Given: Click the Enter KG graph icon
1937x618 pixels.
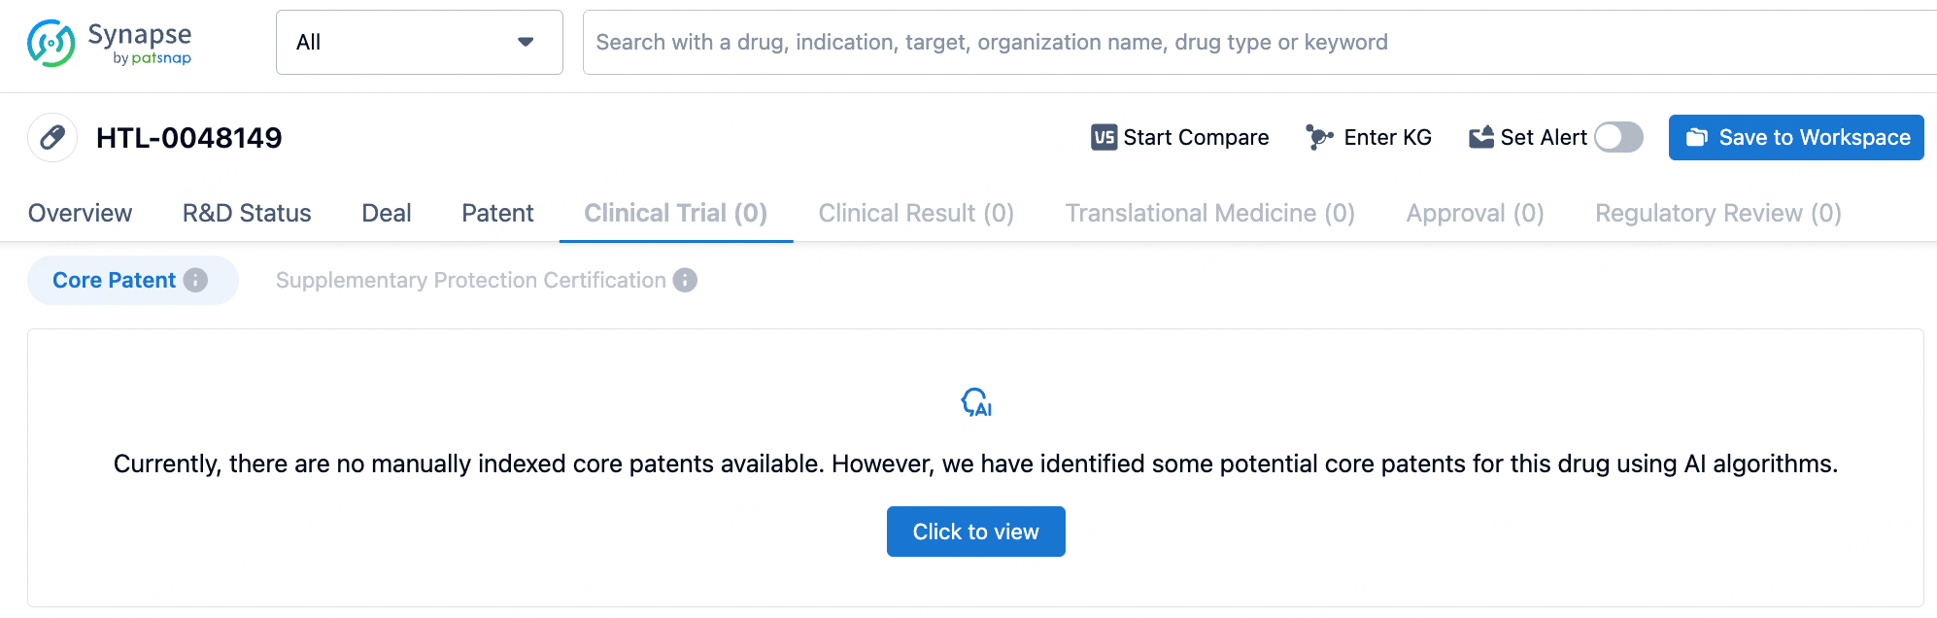Looking at the screenshot, I should click(1318, 138).
